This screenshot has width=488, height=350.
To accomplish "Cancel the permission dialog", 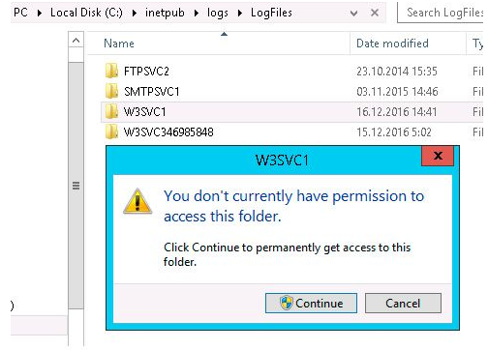I will tap(403, 303).
